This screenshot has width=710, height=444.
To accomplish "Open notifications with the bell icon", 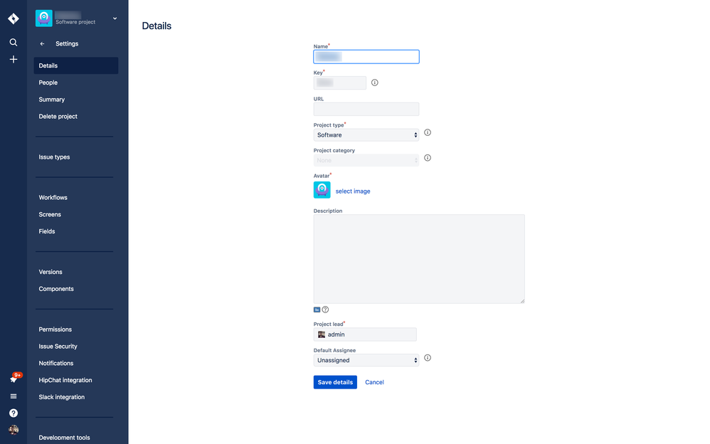I will tap(13, 377).
